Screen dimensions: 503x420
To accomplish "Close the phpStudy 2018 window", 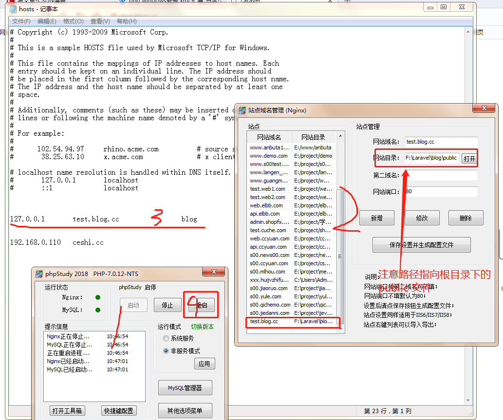I will click(x=214, y=272).
